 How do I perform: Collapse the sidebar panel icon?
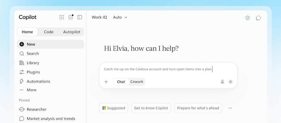click(80, 17)
